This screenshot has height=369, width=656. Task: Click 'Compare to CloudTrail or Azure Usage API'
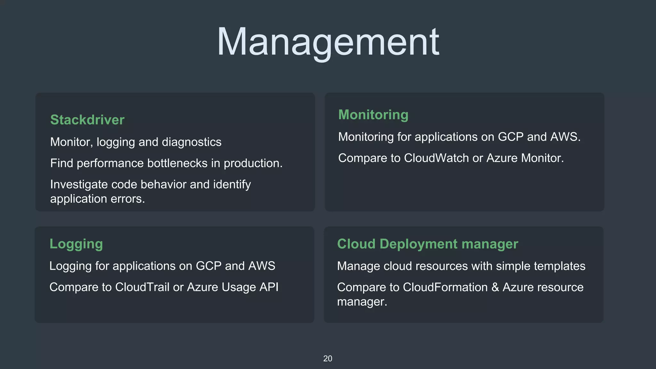(x=164, y=287)
